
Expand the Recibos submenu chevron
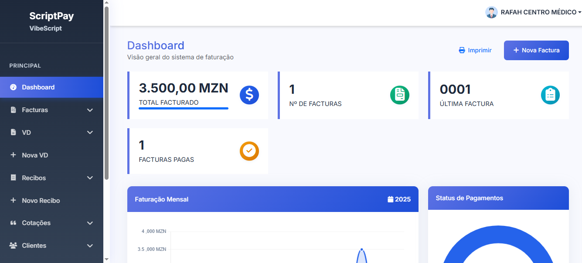pos(90,178)
